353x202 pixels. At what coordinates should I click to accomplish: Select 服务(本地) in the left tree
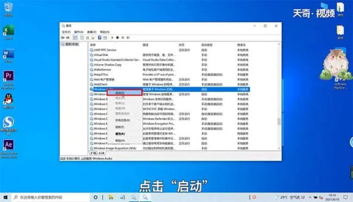(70, 44)
